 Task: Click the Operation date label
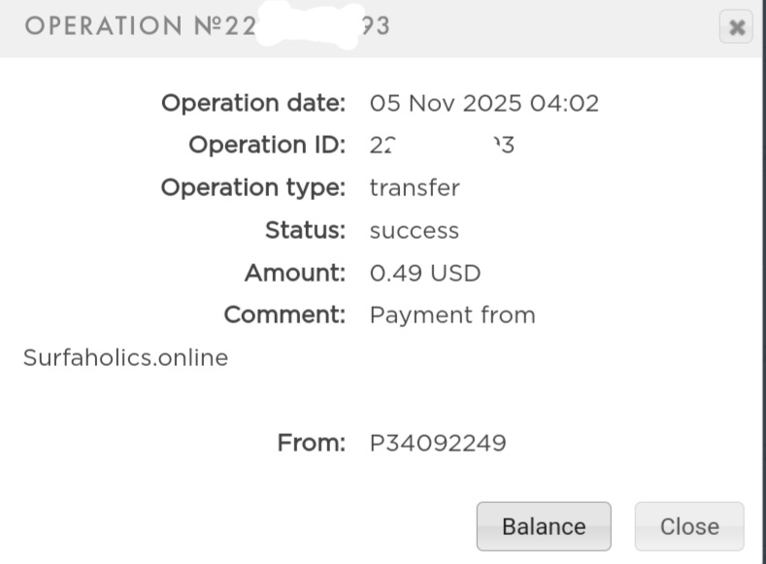252,103
